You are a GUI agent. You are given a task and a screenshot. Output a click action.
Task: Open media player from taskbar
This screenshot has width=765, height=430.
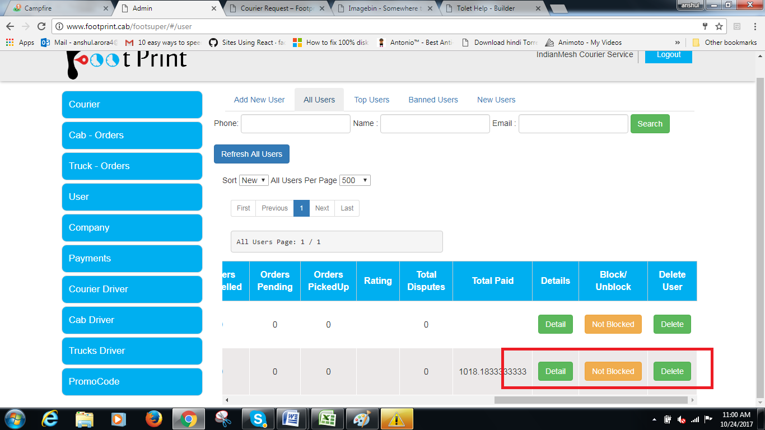(x=119, y=419)
